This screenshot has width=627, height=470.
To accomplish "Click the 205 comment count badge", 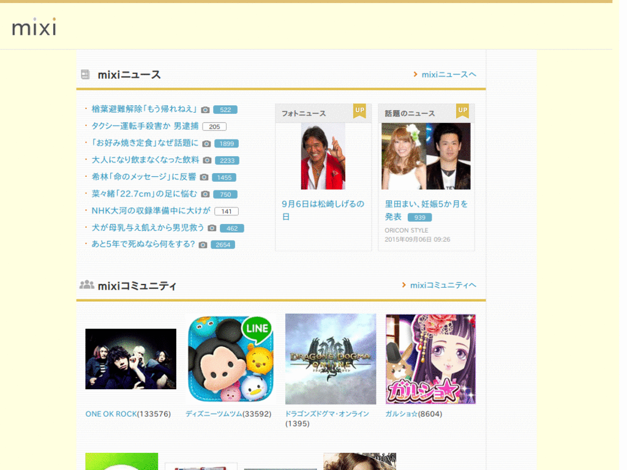I will coord(214,127).
